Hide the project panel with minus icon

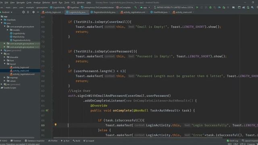[x=38, y=12]
